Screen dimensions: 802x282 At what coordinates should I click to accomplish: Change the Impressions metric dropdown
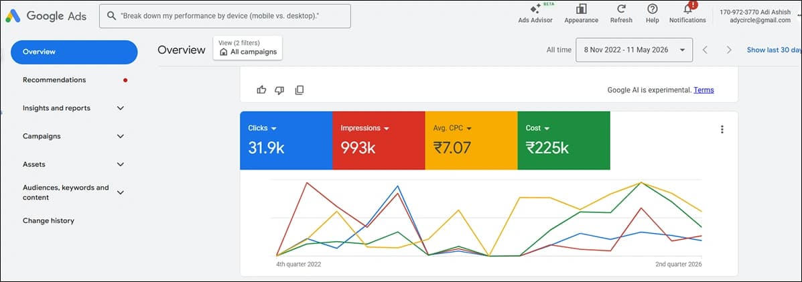(364, 128)
